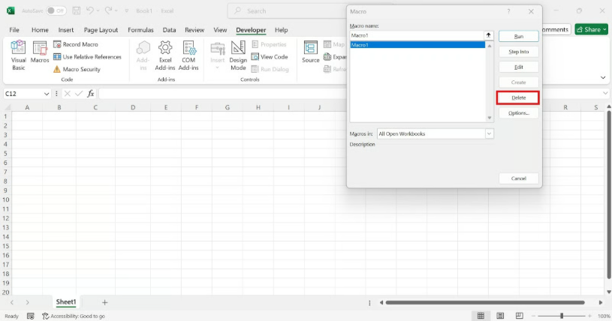612x321 pixels.
Task: Click the Record Macro icon
Action: point(80,44)
